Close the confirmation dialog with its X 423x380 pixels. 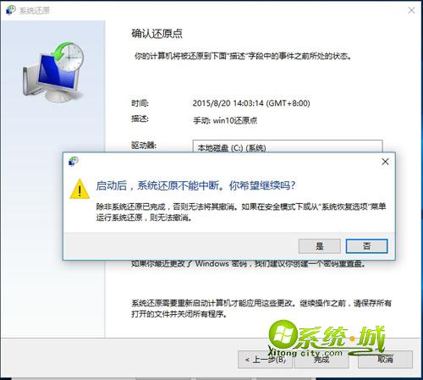click(385, 162)
